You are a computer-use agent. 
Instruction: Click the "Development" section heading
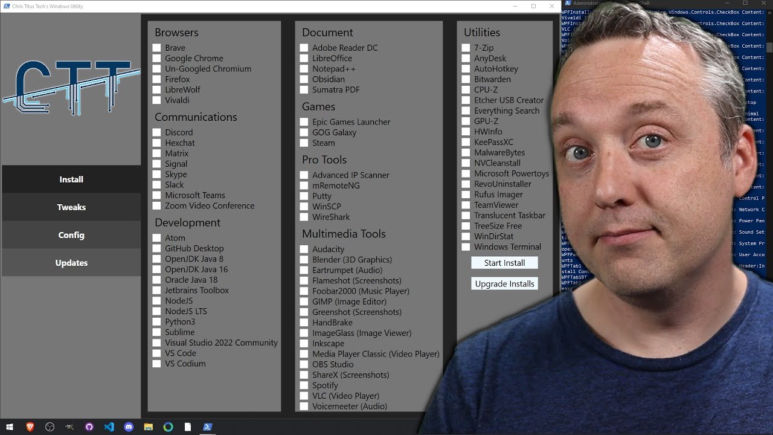coord(188,223)
